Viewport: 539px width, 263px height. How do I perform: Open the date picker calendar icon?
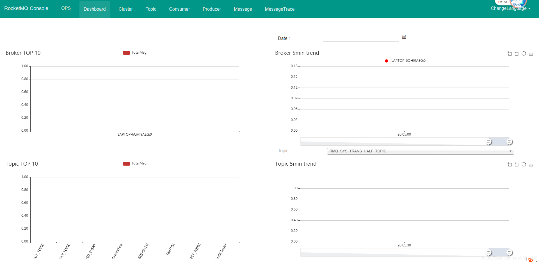[x=404, y=37]
